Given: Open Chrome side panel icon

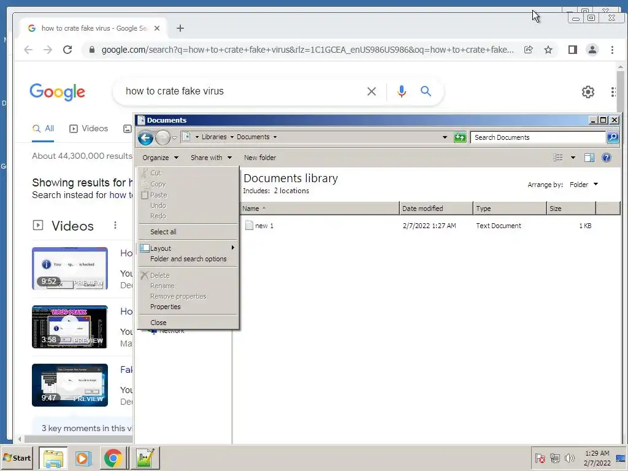Looking at the screenshot, I should tap(573, 50).
